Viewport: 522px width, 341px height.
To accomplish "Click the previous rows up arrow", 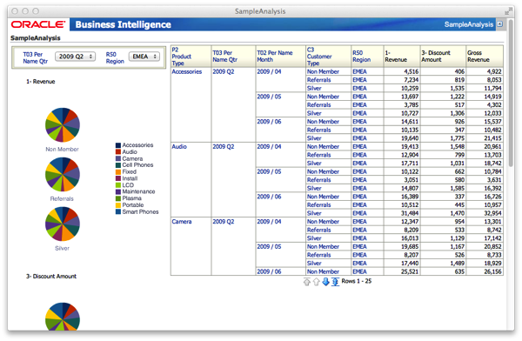I will 316,282.
